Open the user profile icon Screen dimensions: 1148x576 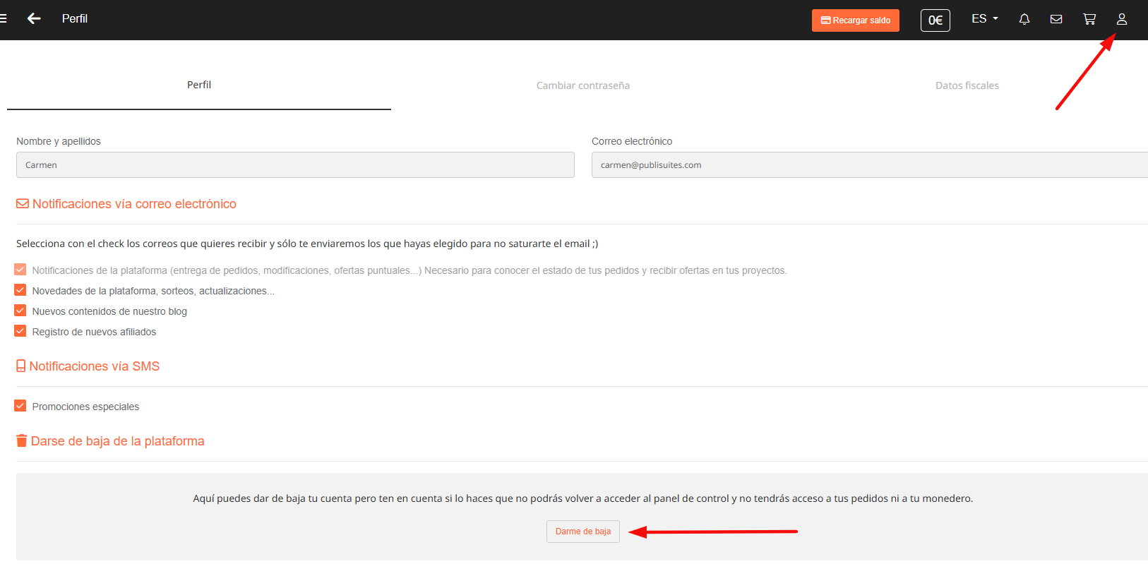tap(1121, 20)
